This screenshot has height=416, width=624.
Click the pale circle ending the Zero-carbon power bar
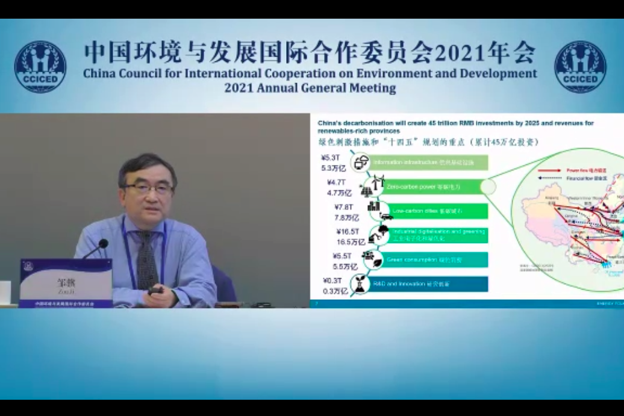click(488, 187)
